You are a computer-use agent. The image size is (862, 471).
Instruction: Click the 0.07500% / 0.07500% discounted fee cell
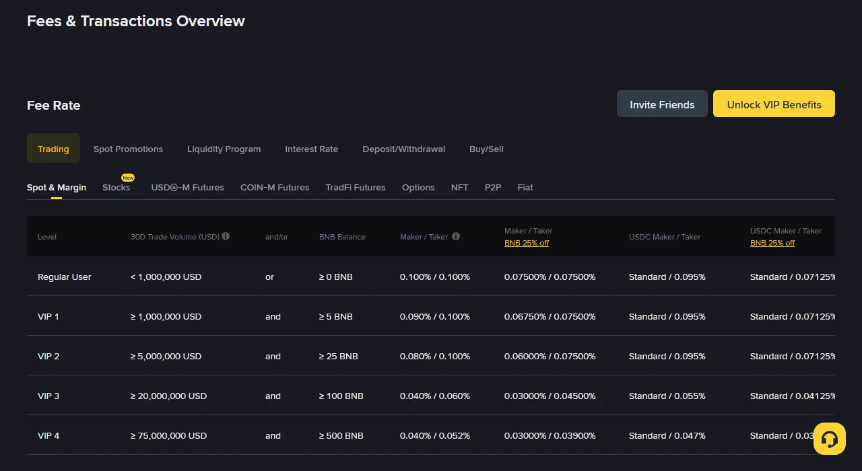click(x=550, y=277)
